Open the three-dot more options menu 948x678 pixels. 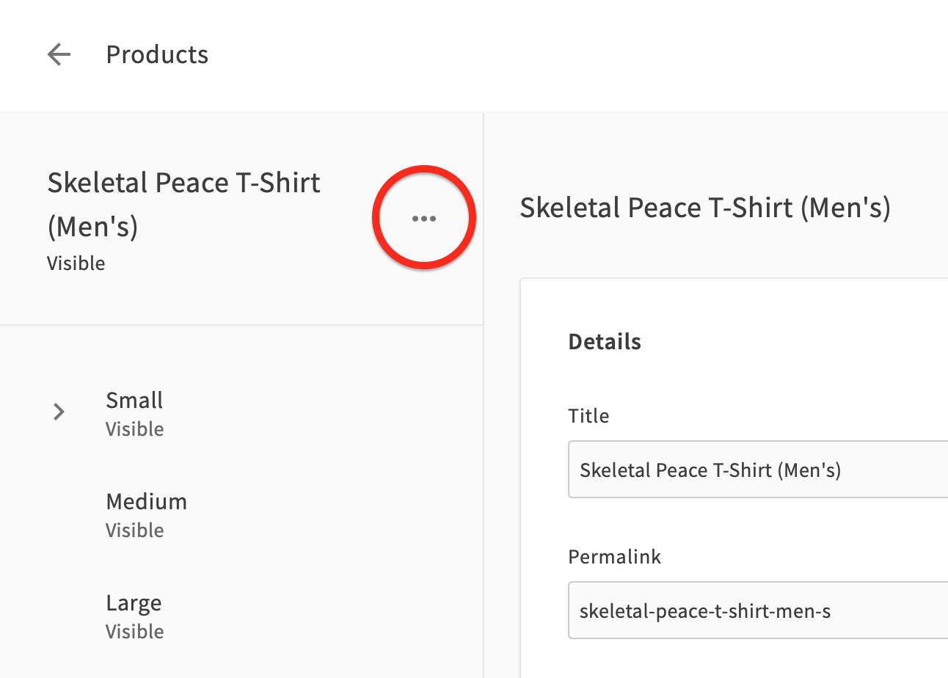424,219
